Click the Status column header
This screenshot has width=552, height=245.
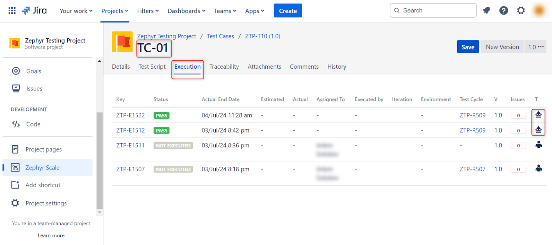(161, 99)
